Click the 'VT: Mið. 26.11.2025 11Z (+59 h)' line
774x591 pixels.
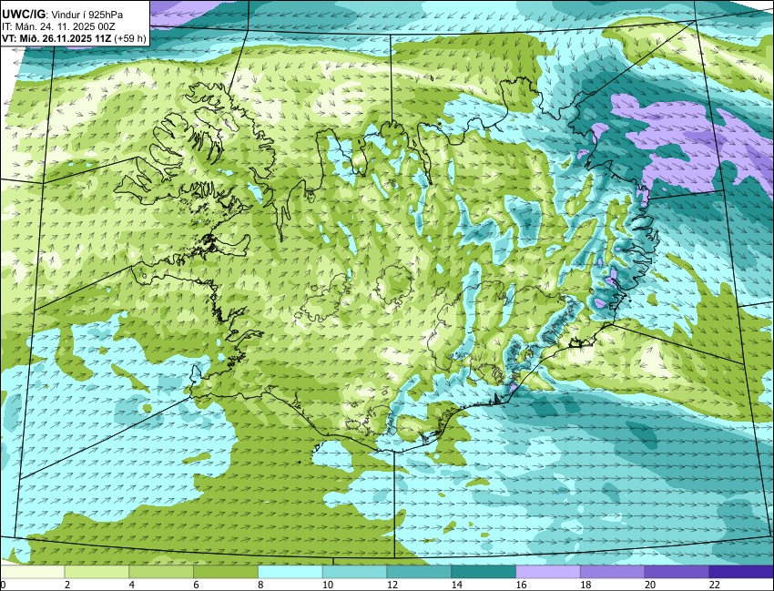point(74,38)
